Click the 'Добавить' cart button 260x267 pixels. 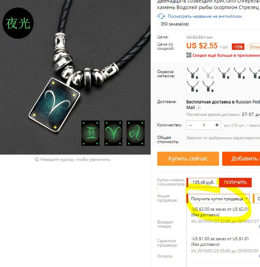(x=241, y=159)
